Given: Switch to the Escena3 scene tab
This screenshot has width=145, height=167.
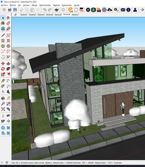Looking at the screenshot, I should click(32, 15).
